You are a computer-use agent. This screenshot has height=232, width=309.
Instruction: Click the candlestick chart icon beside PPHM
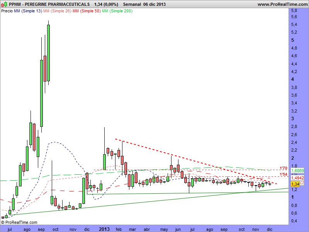coord(4,4)
